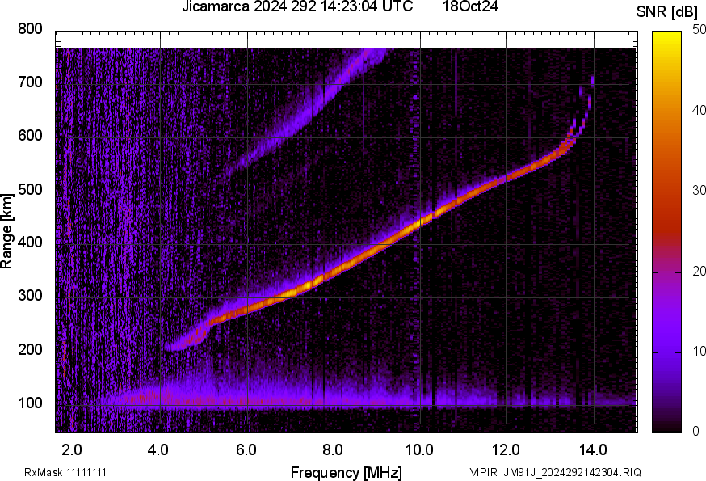Click the colorbar tick label '30'
The width and height of the screenshot is (706, 481).
tap(699, 191)
